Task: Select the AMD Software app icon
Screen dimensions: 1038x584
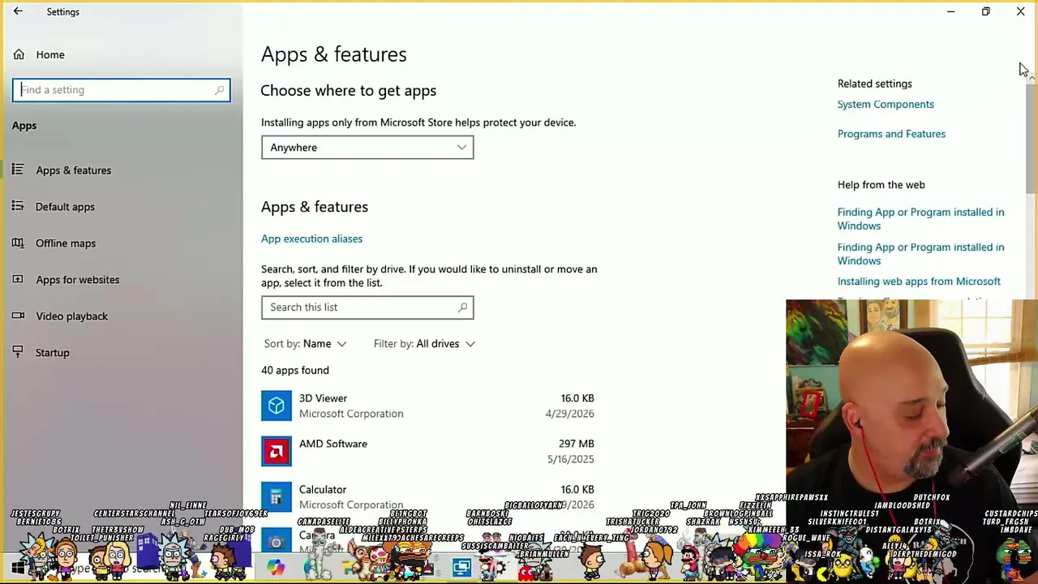Action: coord(277,451)
